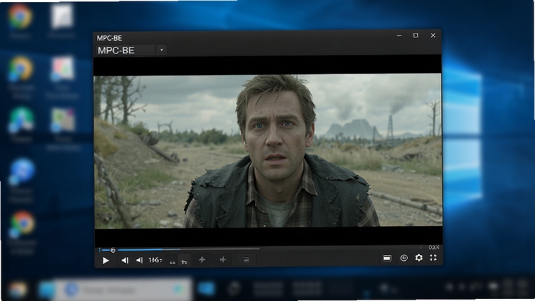The width and height of the screenshot is (535, 301).
Task: Click the Chrome icon on the taskbar
Action: tap(17, 290)
